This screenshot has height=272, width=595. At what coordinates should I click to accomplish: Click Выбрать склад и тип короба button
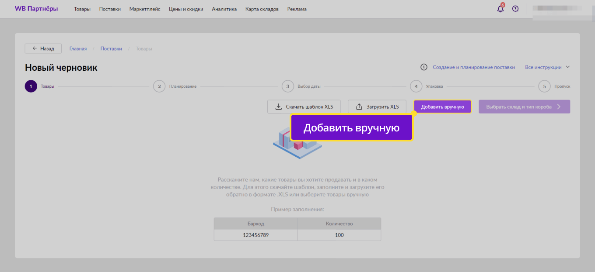tap(524, 107)
